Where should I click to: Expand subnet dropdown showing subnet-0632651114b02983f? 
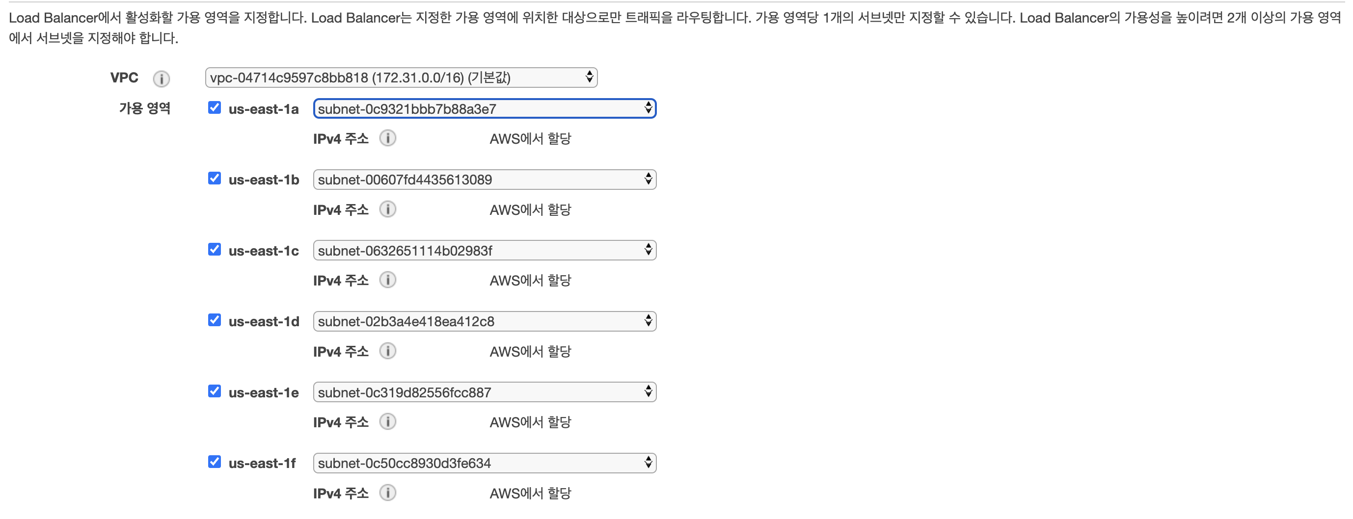point(485,250)
